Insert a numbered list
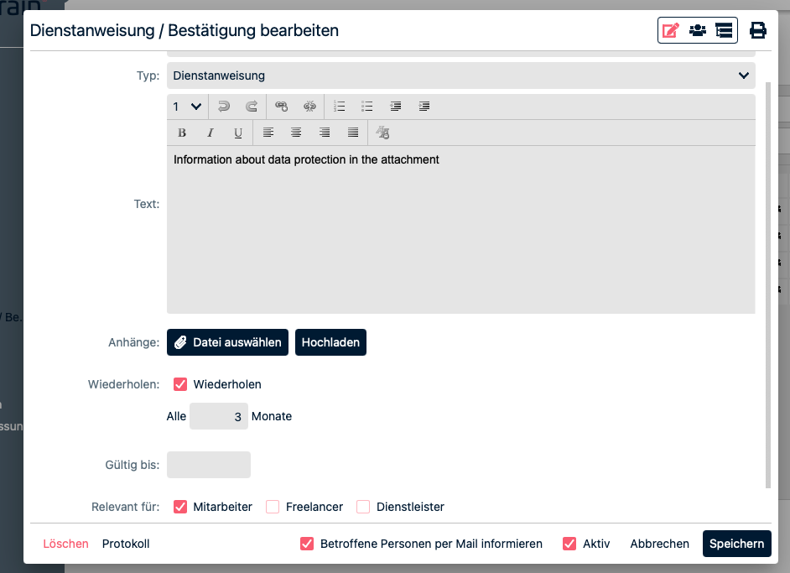The height and width of the screenshot is (573, 790). click(340, 107)
